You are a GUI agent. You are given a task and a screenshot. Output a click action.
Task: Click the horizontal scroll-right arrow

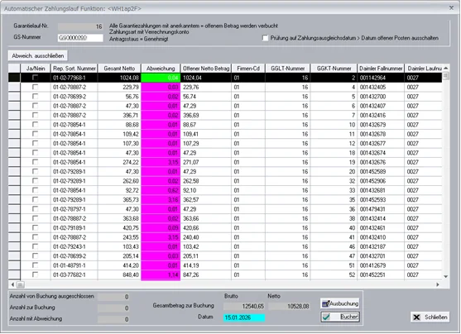438,284
